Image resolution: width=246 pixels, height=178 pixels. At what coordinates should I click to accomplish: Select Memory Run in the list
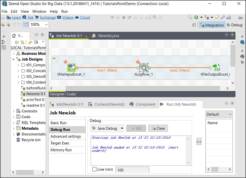67,150
